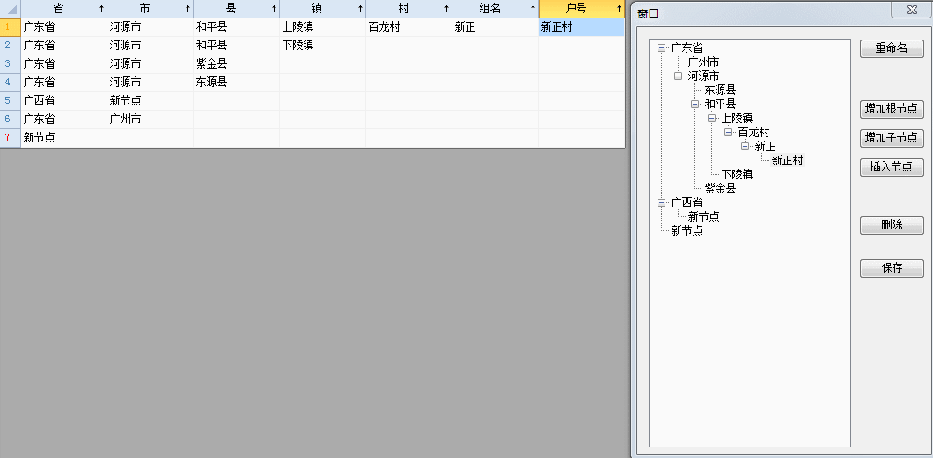
Task: Collapse the 和平县 tree node
Action: point(694,104)
